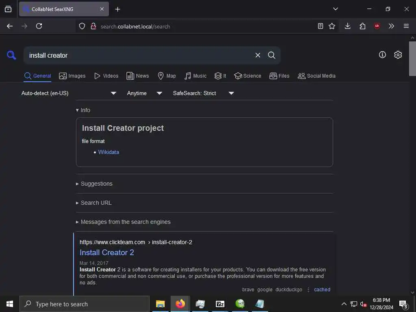This screenshot has width=416, height=312.
Task: Close the CollabNet SearXNG tab
Action: point(102,9)
